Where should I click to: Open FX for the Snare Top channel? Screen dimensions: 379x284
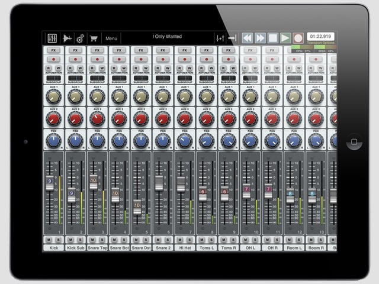pos(97,50)
